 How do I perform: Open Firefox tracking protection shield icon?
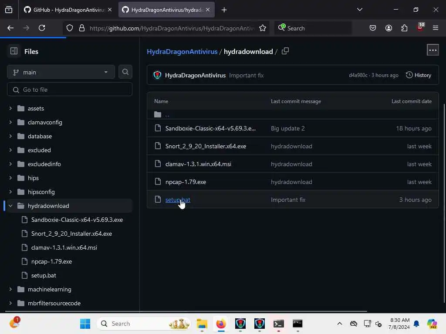[x=69, y=28]
